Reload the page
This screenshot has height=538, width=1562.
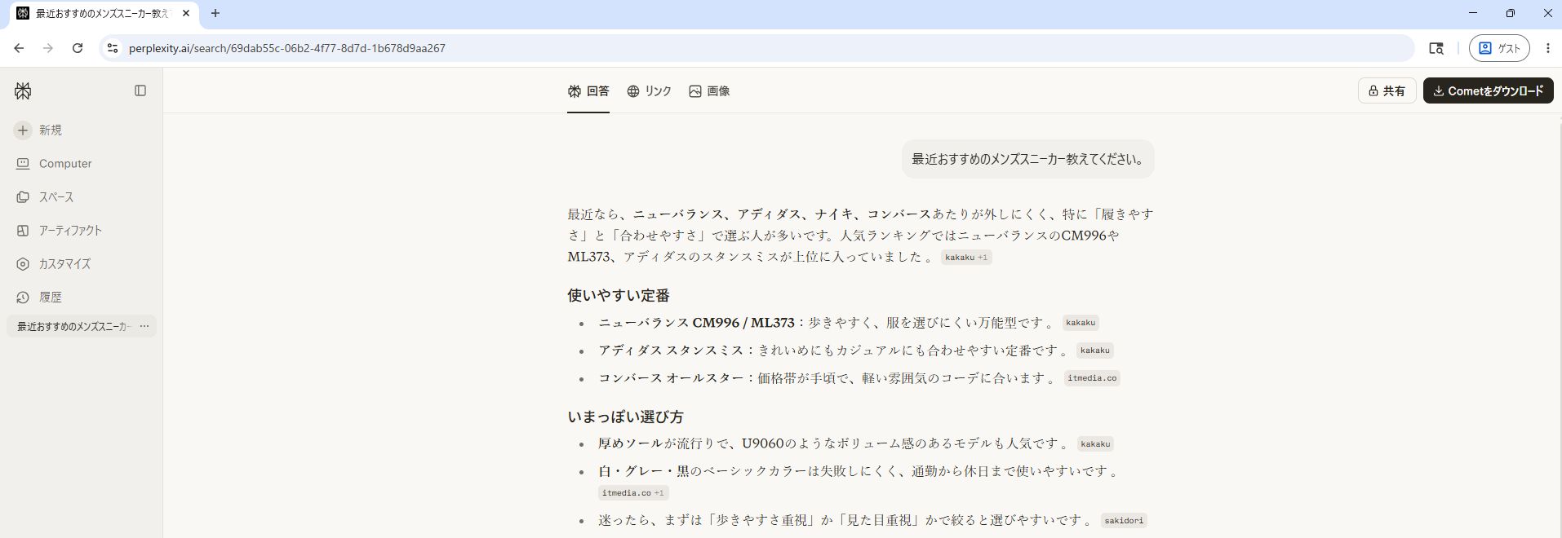click(x=78, y=48)
